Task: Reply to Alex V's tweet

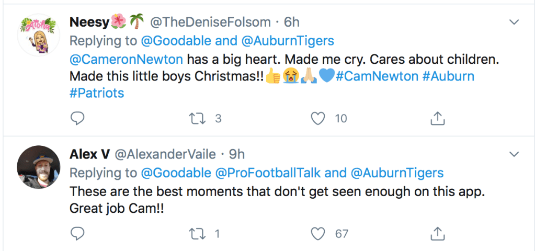Action: [77, 233]
